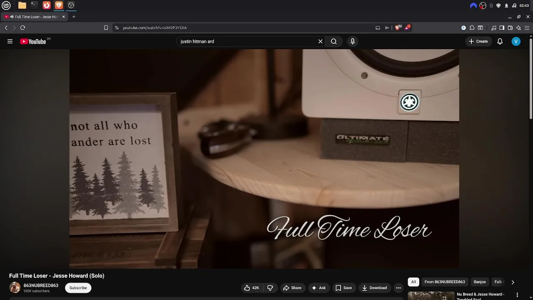
Task: Open the Linux Mint start menu
Action: [6, 5]
